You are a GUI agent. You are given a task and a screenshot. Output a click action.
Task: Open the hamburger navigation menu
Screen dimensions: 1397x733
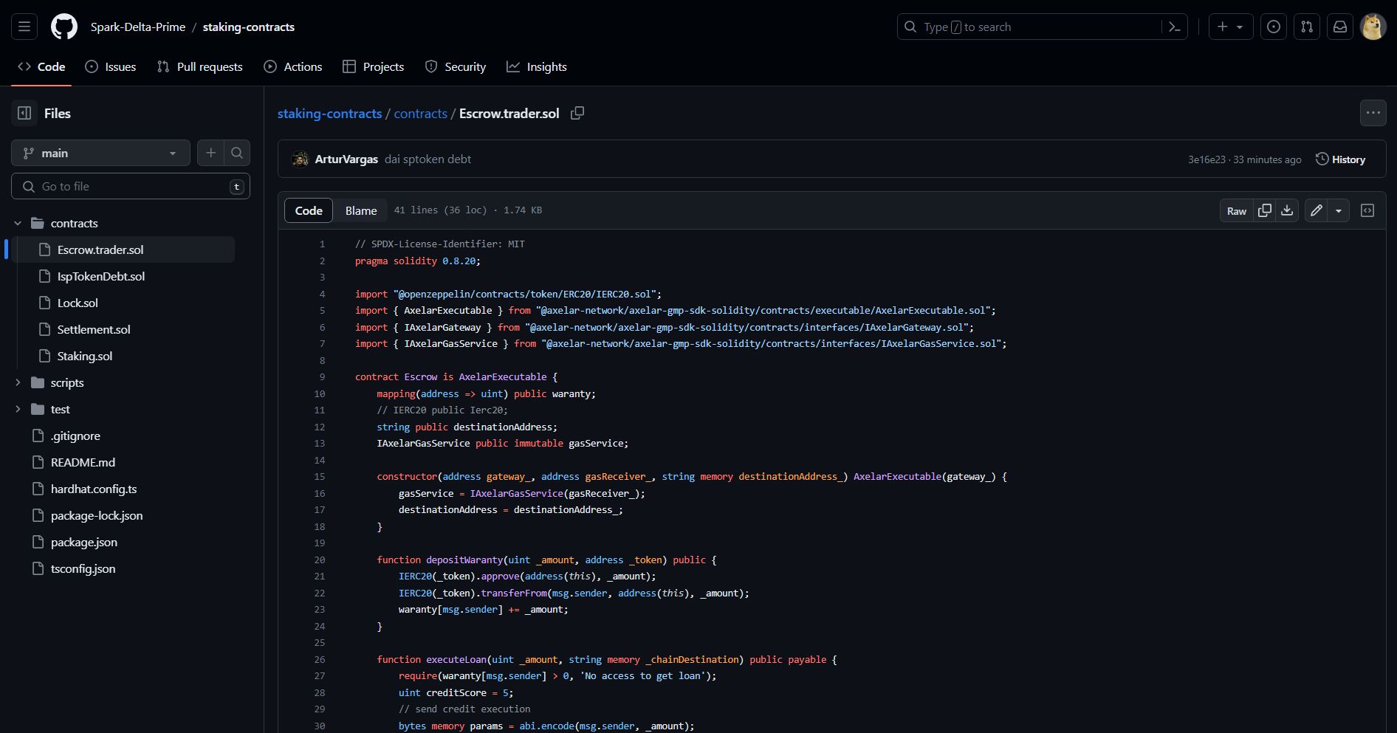click(24, 27)
